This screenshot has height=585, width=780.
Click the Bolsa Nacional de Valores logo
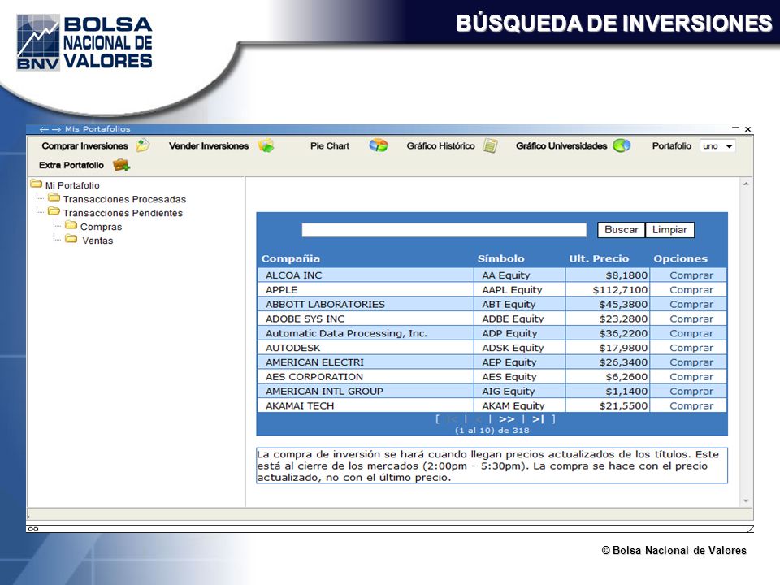pos(84,42)
